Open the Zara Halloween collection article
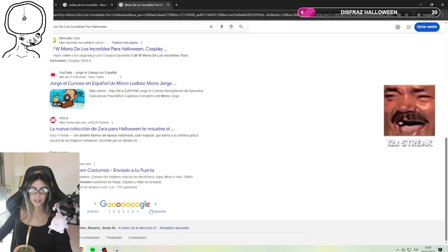This screenshot has width=448, height=252. 112,129
